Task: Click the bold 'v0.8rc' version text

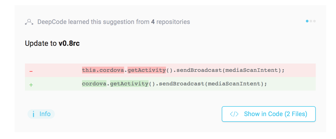Action: 69,43
